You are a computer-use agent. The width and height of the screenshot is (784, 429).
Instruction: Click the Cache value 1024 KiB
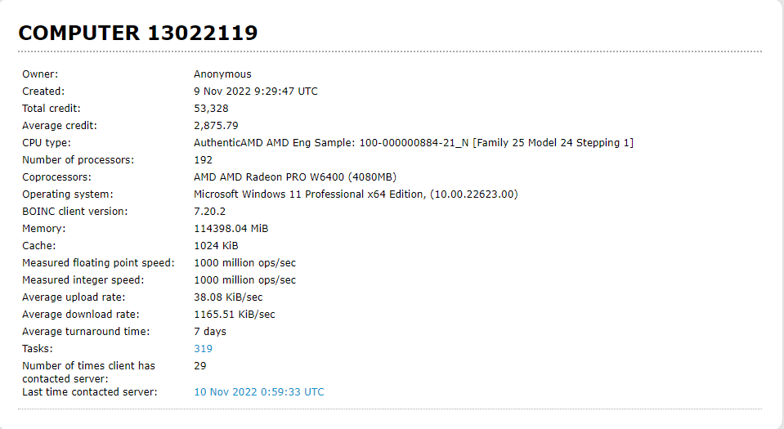point(217,246)
